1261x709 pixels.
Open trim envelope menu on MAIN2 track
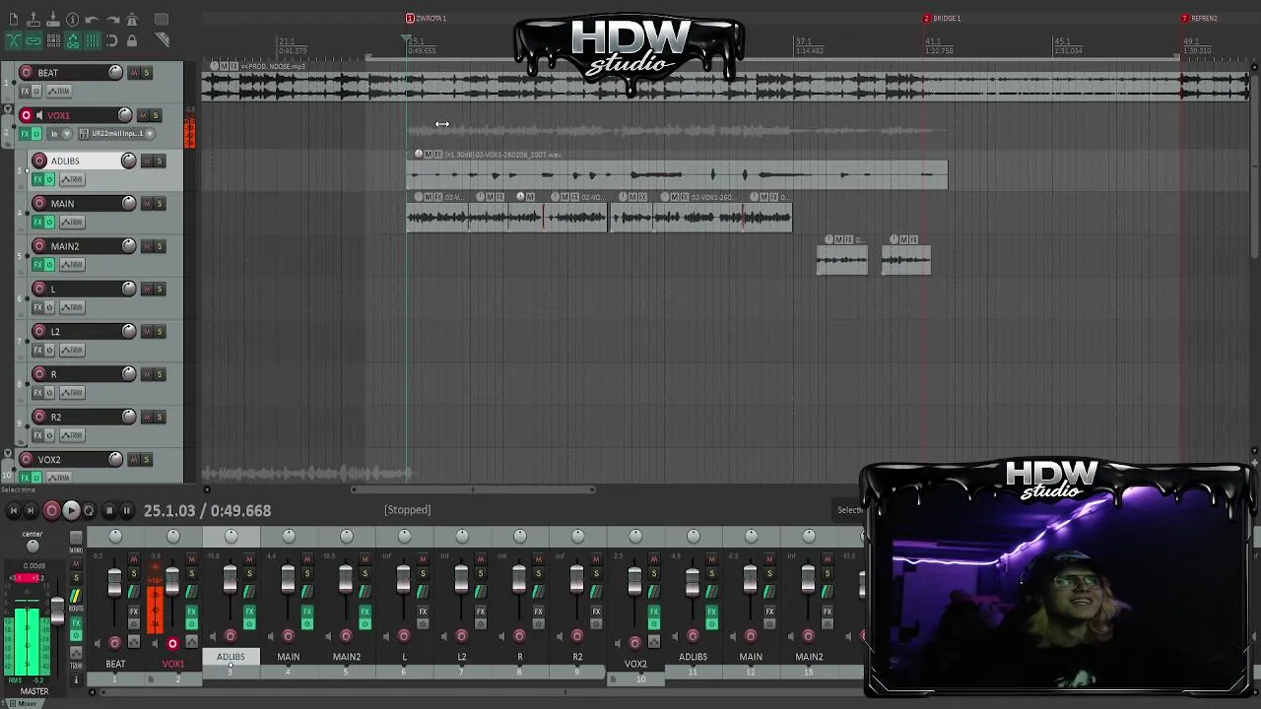tap(71, 264)
